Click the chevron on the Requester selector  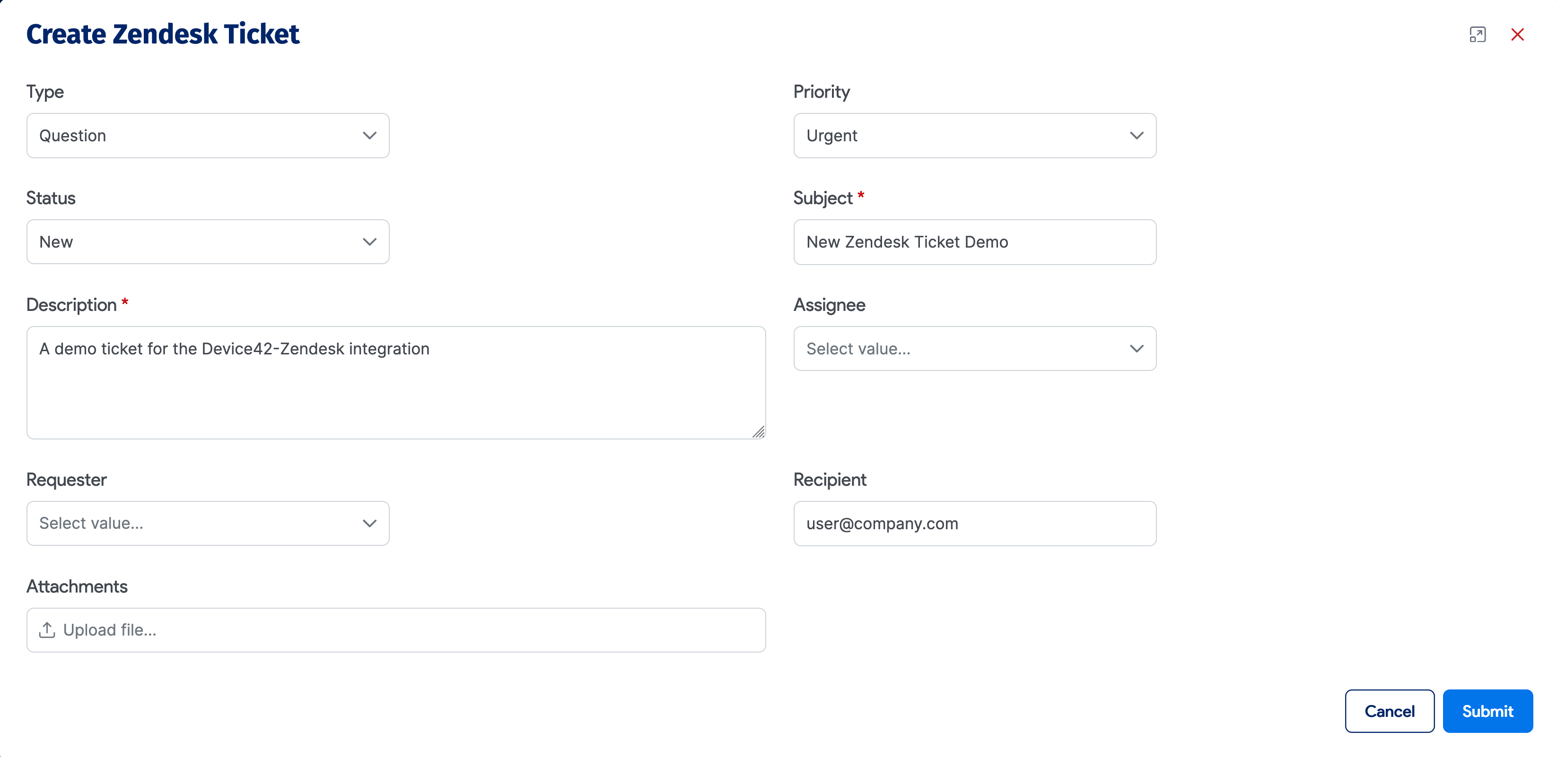point(370,523)
